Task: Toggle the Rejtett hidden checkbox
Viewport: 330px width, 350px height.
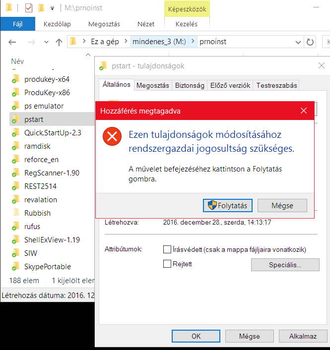Action: tap(167, 264)
